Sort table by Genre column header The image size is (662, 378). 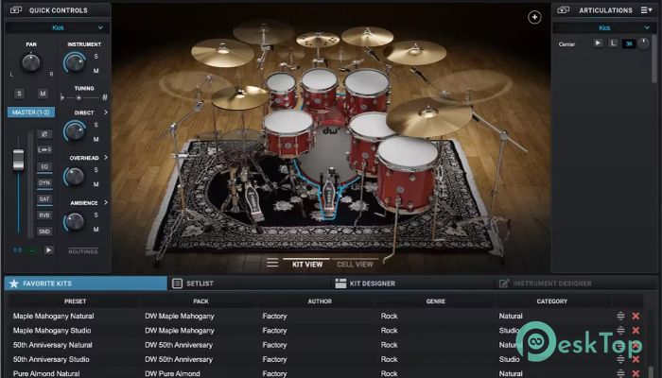tap(436, 301)
